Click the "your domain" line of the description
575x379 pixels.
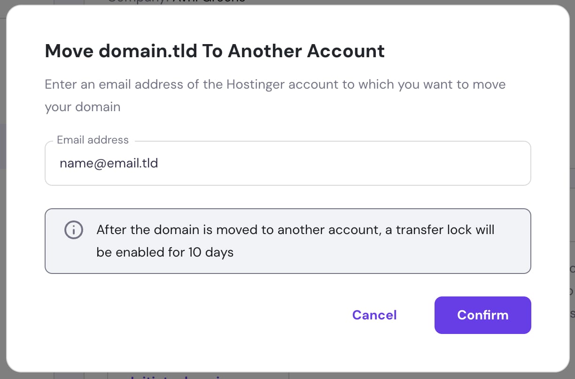(83, 107)
